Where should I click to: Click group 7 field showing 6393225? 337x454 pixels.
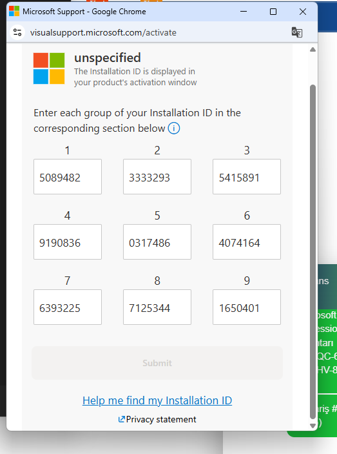(68, 307)
